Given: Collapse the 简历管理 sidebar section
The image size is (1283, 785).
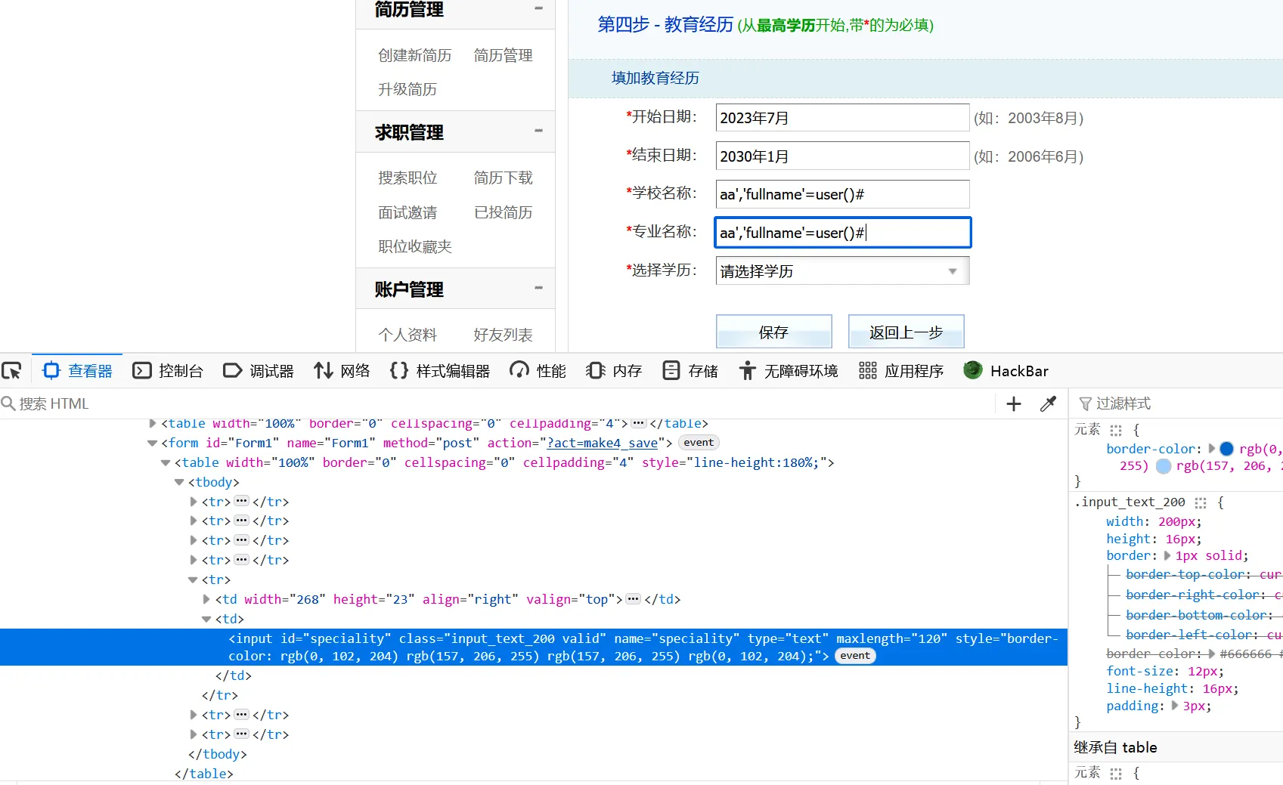Looking at the screenshot, I should (538, 8).
